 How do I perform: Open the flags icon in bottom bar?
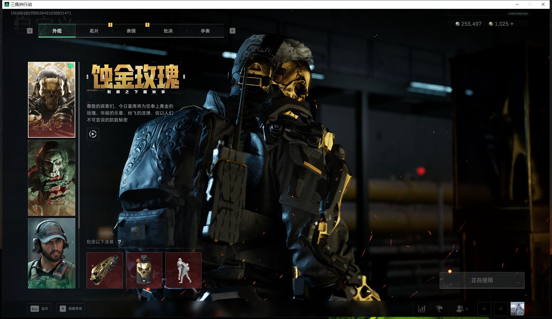click(x=439, y=308)
